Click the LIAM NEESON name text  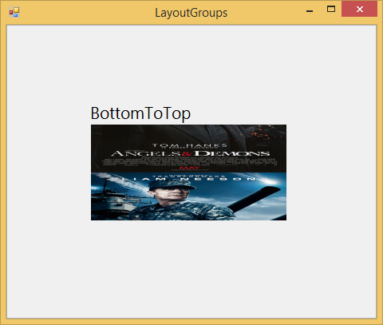(x=189, y=179)
